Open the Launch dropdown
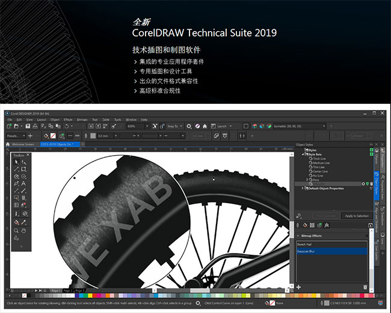 [230, 126]
